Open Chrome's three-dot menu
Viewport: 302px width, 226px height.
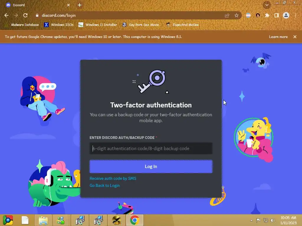click(x=296, y=15)
